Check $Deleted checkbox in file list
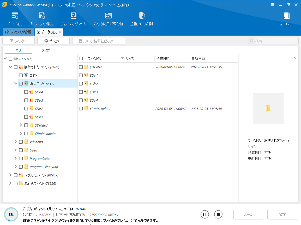Viewport: 301px width, 225px height. coord(81,67)
